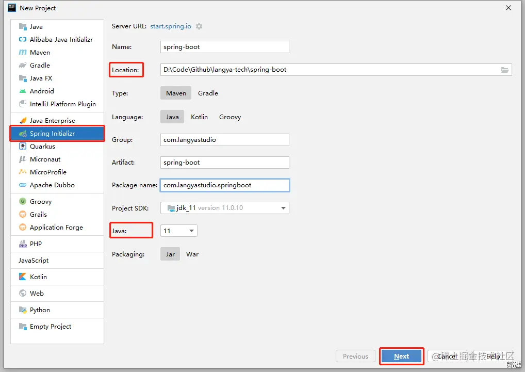Click the IntelliJ Platform Plugin icon
The height and width of the screenshot is (372, 525).
coord(22,104)
